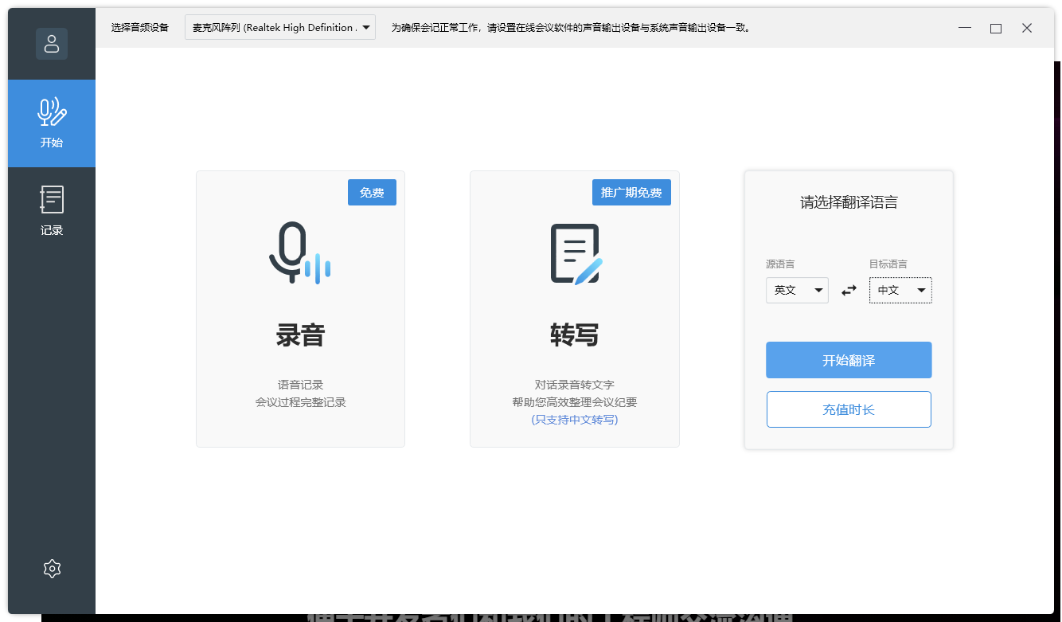
Task: Open the 麦克风阵列 audio device dropdown
Action: tap(280, 26)
